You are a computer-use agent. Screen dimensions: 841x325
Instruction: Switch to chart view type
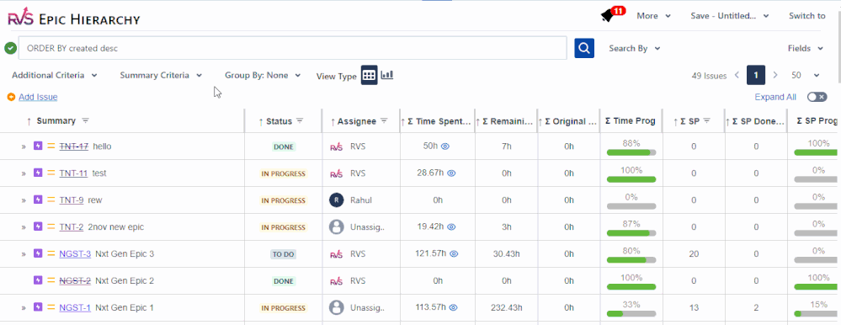387,75
